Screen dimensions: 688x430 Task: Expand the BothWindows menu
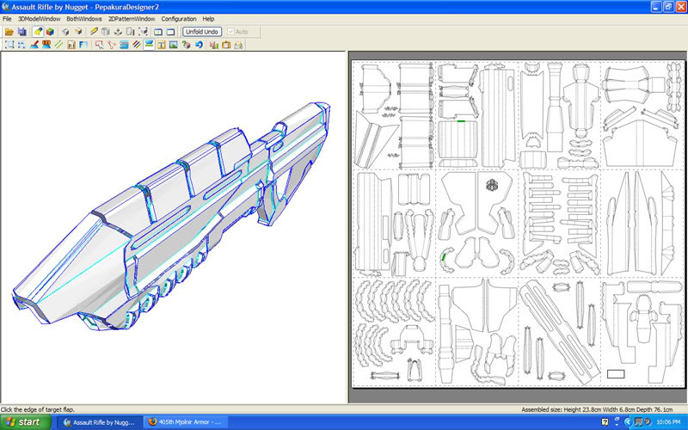click(84, 18)
